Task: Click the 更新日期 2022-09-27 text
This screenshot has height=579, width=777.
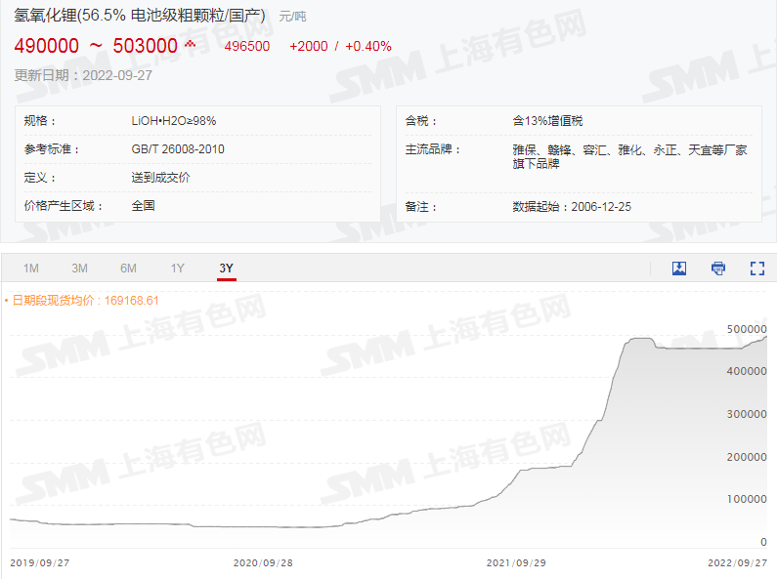Action: coord(83,75)
